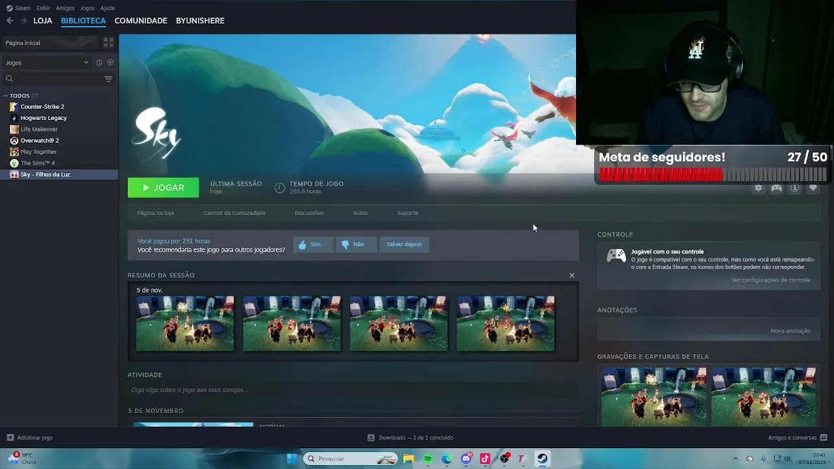Open File Explorer from taskbar
Viewport: 834px width, 469px height.
point(409,459)
